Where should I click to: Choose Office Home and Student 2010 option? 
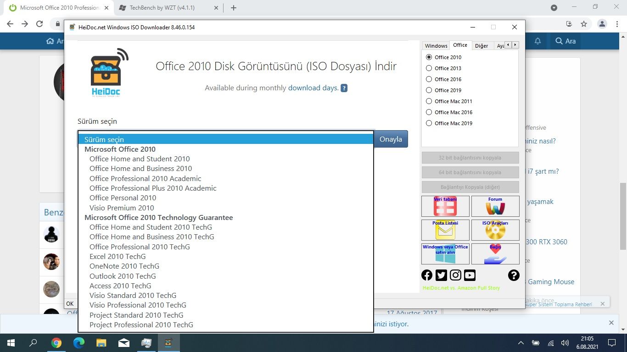pyautogui.click(x=226, y=159)
